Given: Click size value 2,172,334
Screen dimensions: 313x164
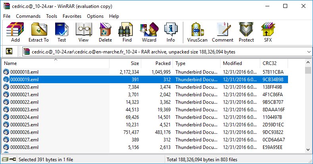Looking at the screenshot, I should (x=129, y=72).
